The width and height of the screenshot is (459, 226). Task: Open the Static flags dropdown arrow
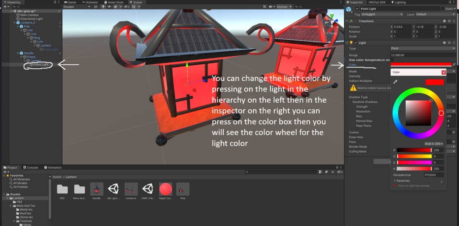455,9
